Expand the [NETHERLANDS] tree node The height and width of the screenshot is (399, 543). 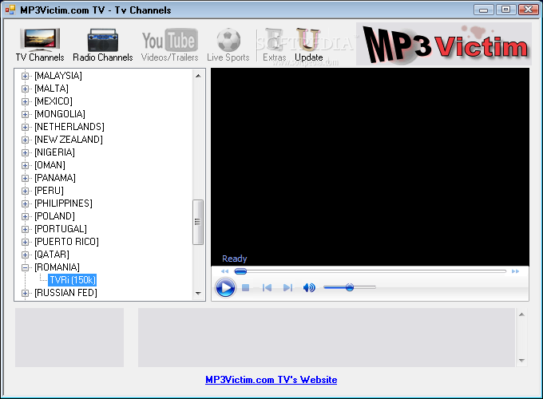(25, 127)
